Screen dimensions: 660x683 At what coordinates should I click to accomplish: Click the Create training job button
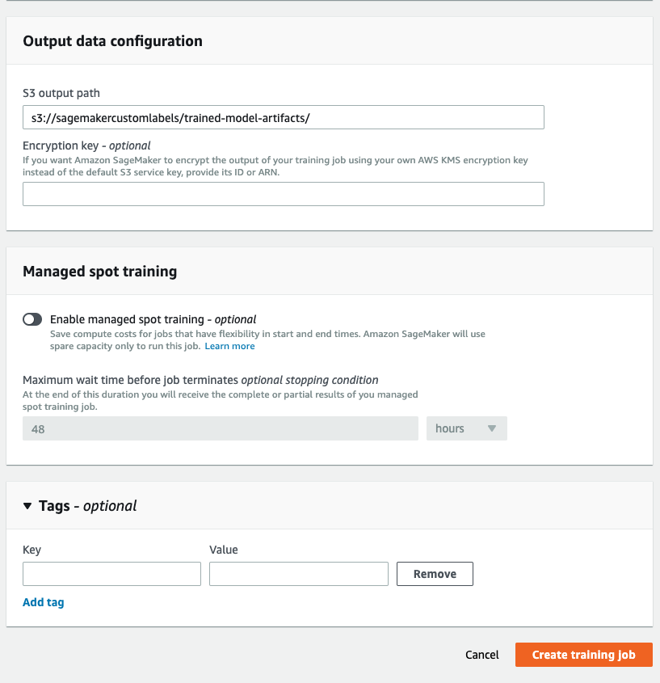click(x=583, y=655)
